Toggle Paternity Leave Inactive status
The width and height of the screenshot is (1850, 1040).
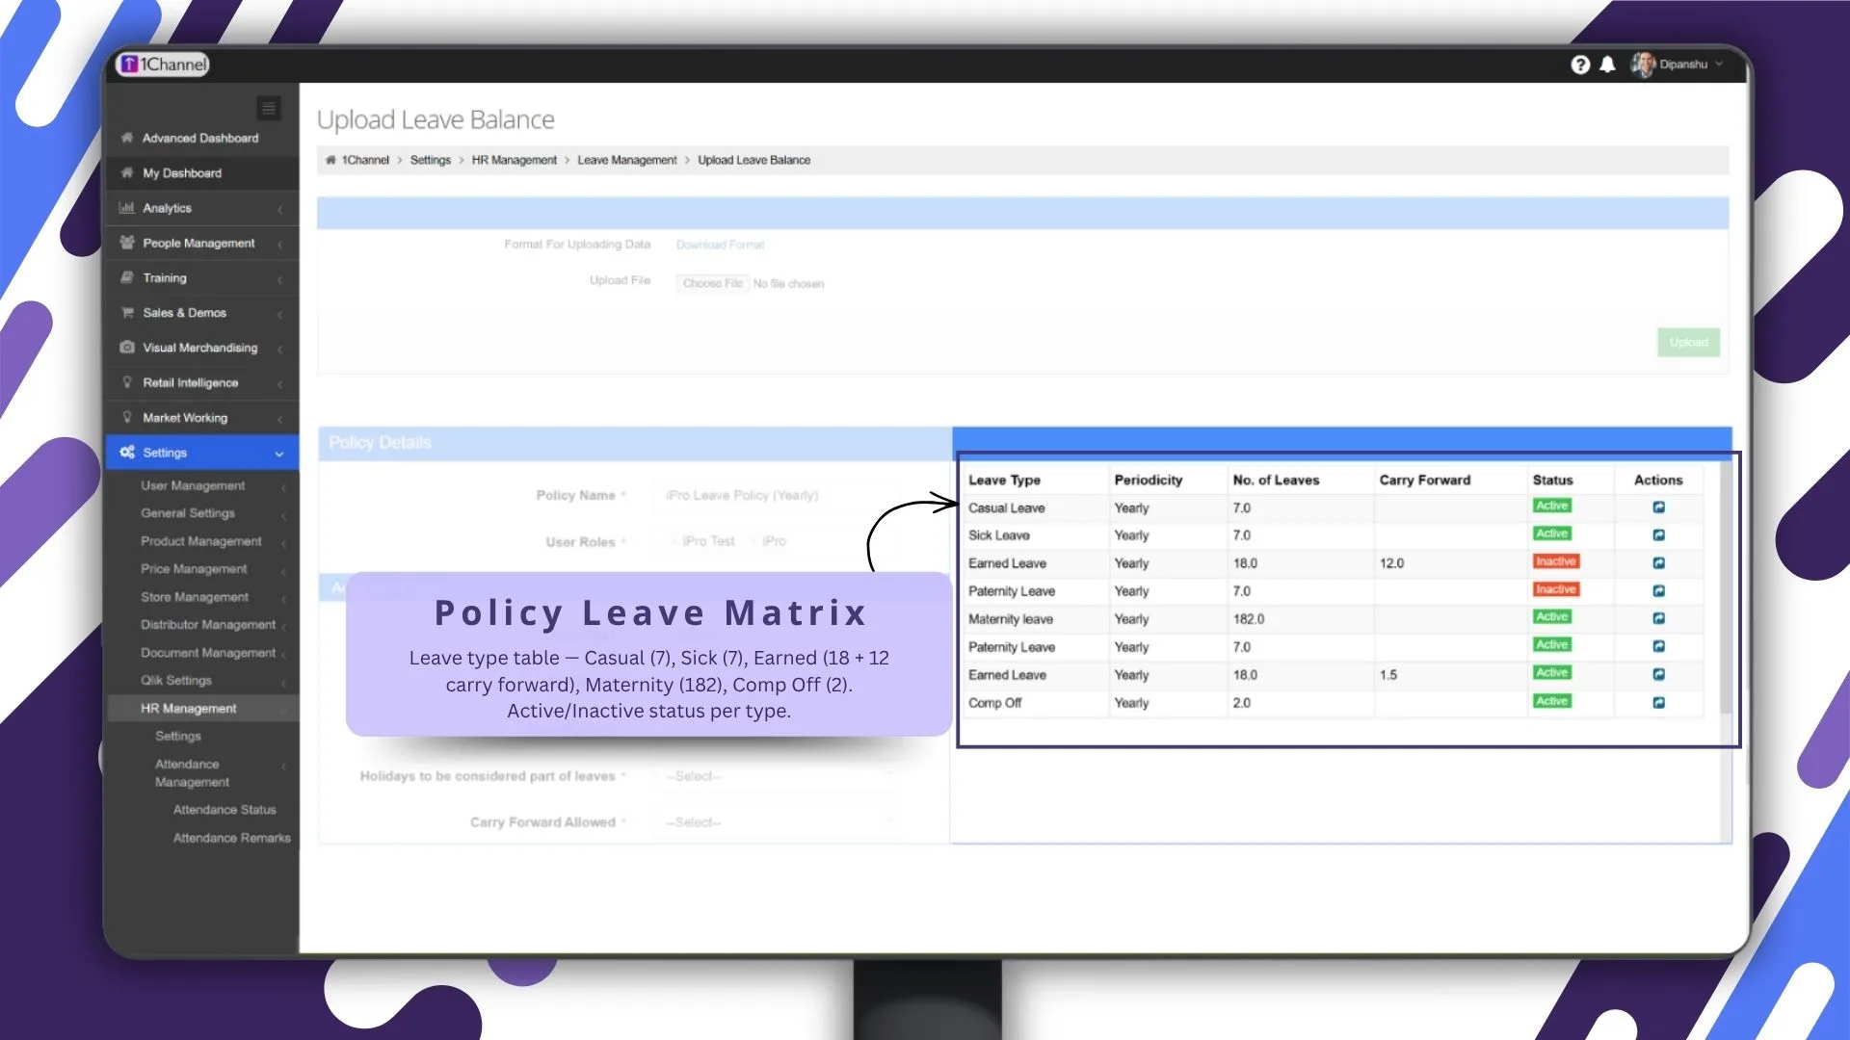coord(1554,588)
